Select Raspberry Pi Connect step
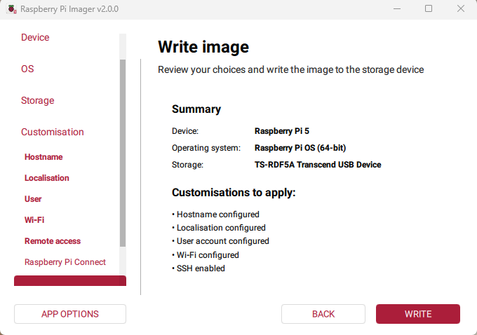 [x=65, y=262]
